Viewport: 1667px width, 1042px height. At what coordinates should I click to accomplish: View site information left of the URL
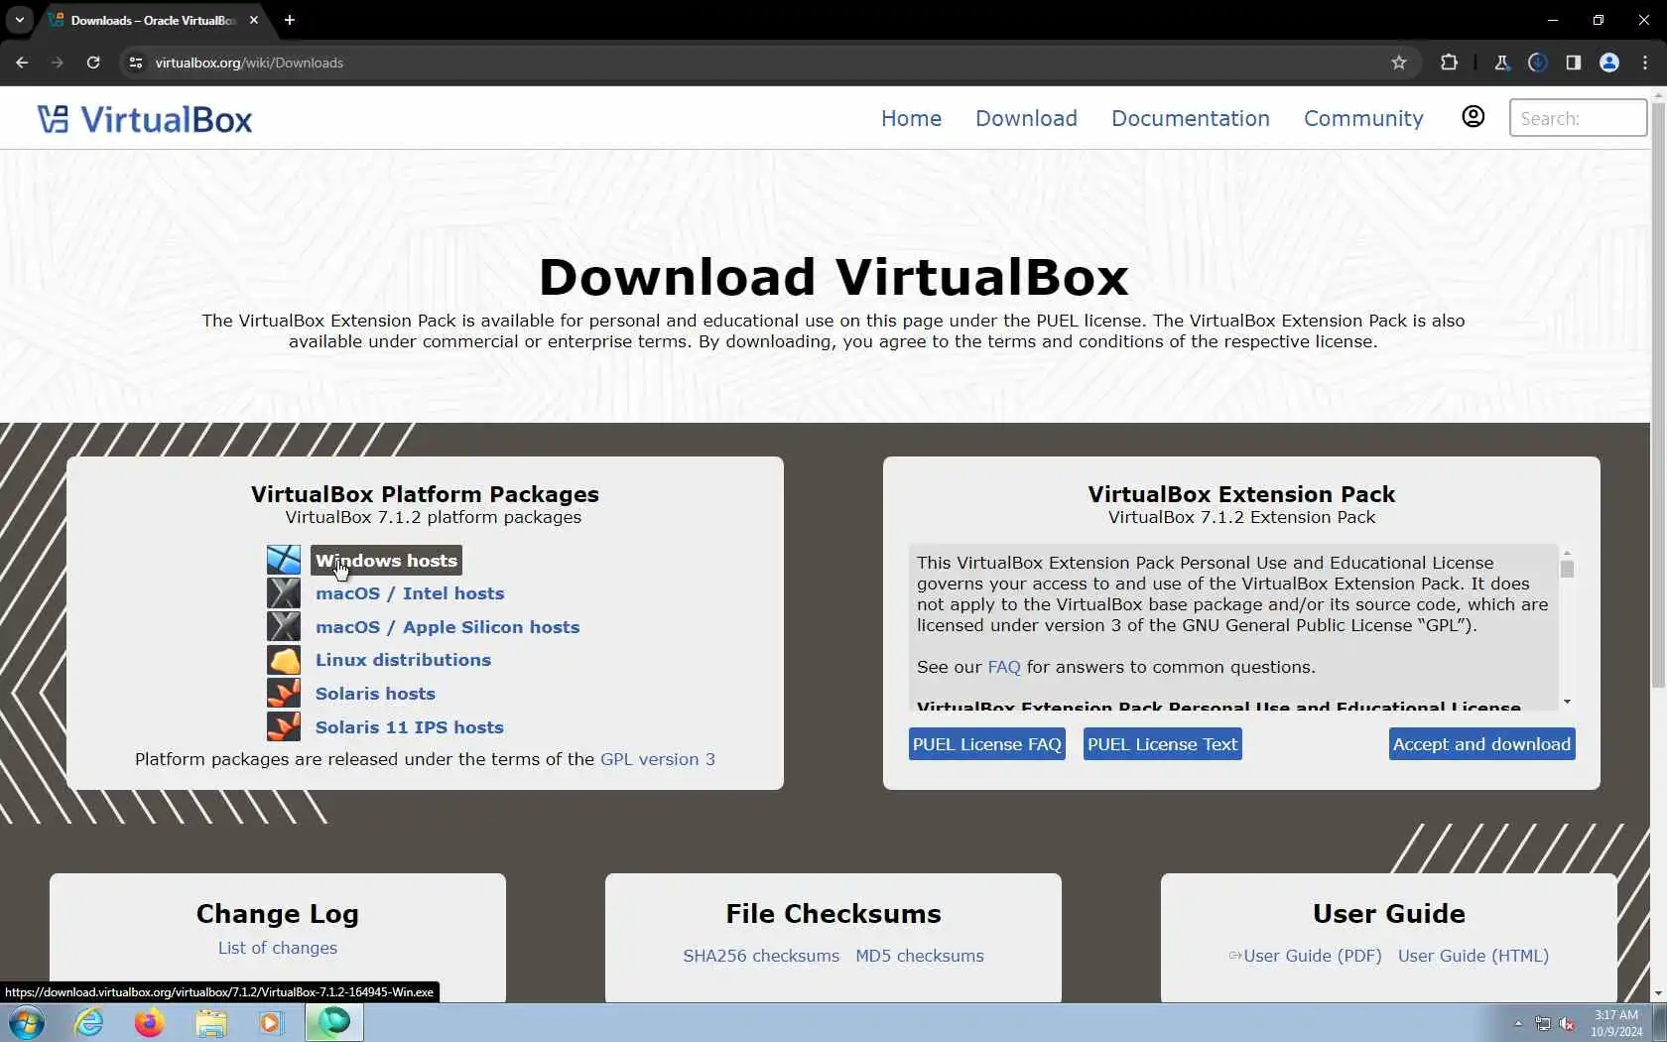[136, 63]
